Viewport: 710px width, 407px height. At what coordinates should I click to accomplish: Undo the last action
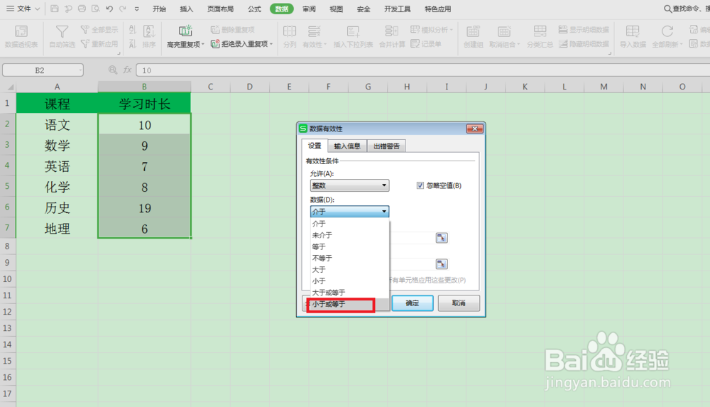point(109,9)
